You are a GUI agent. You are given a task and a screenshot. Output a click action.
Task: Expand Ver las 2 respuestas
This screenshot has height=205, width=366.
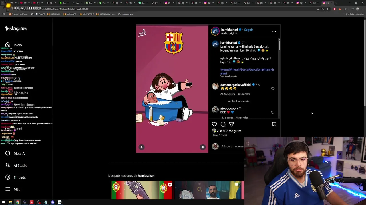coord(239,101)
